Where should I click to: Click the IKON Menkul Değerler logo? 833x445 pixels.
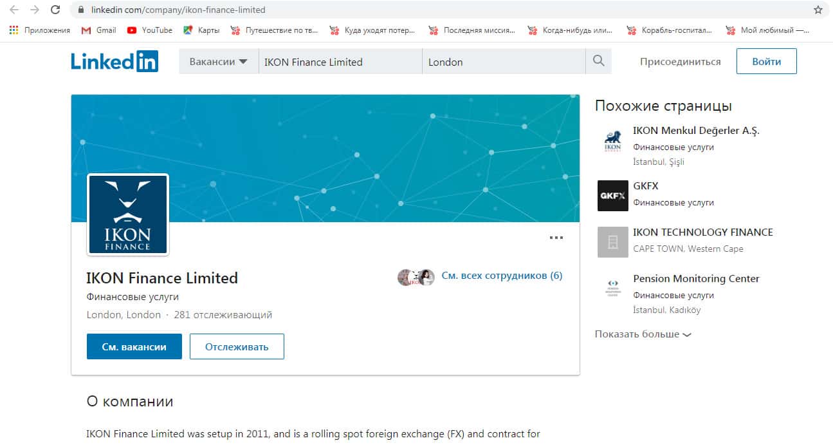tap(613, 140)
